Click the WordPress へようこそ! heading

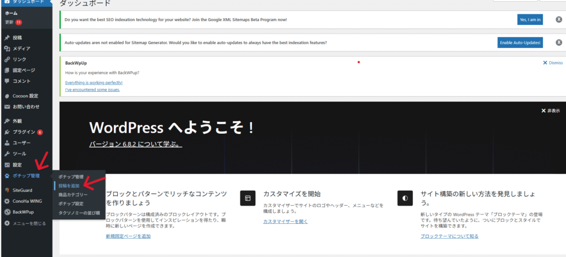click(171, 128)
